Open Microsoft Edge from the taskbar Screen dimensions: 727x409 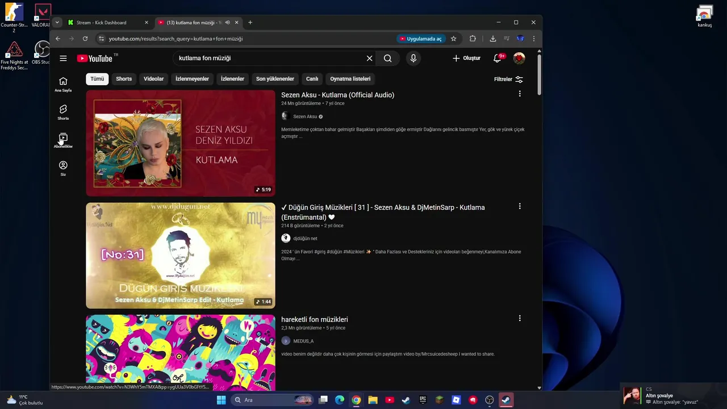pyautogui.click(x=340, y=400)
